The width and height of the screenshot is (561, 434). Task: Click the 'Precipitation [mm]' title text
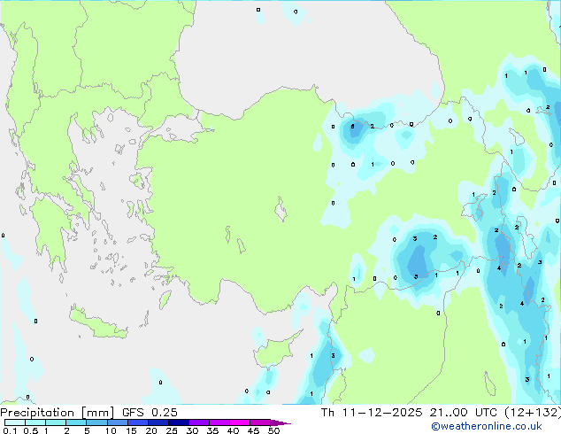(58, 413)
